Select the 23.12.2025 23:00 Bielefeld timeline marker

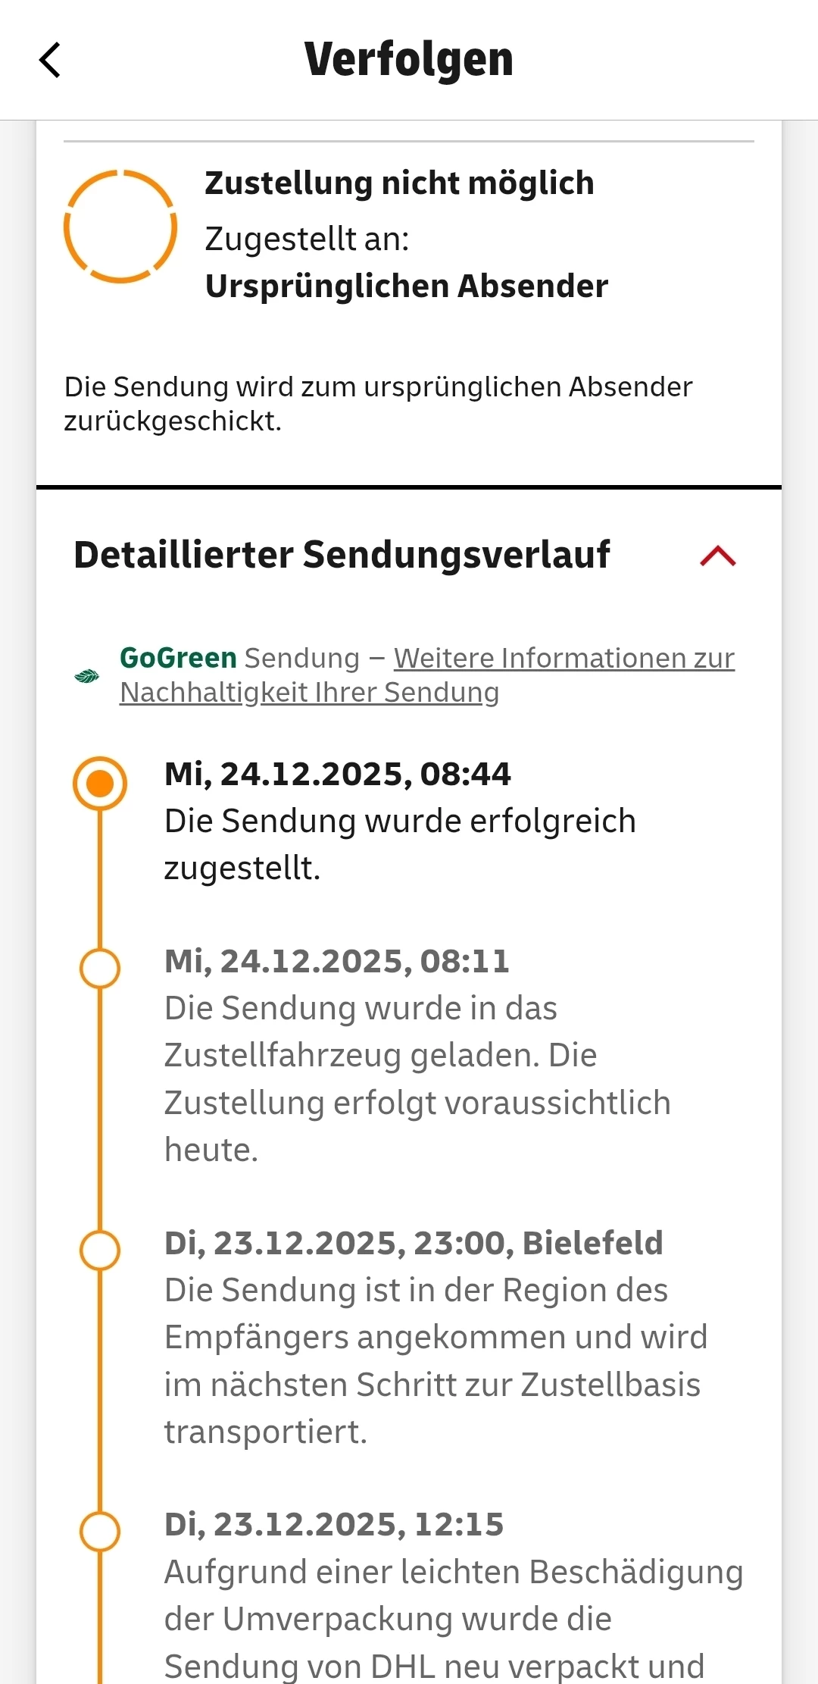coord(100,1250)
